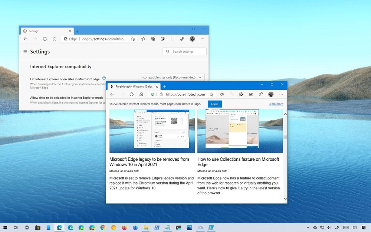Open the three-dot menu in Pureinfotech window
The width and height of the screenshot is (371, 232).
pyautogui.click(x=281, y=94)
